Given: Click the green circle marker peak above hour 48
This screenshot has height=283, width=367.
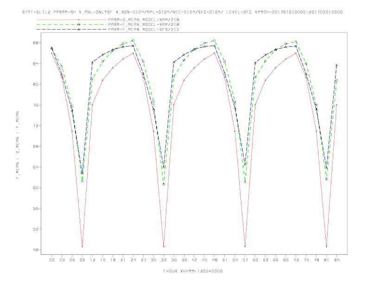Looking at the screenshot, I should point(215,41).
